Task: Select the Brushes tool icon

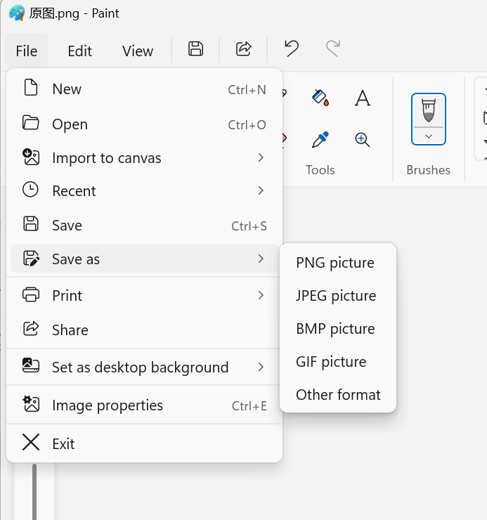Action: 428,110
